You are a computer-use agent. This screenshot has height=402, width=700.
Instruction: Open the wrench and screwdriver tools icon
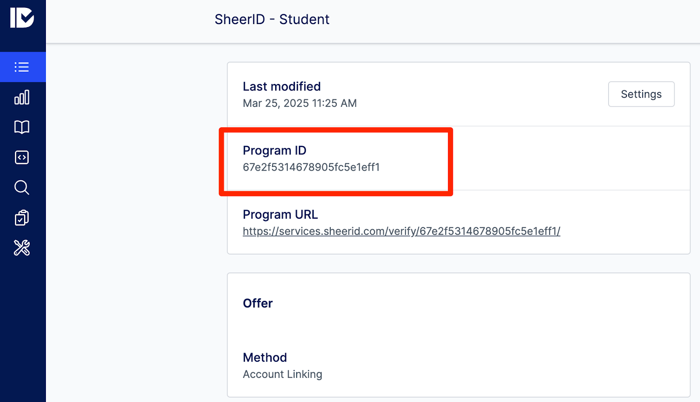(x=22, y=248)
